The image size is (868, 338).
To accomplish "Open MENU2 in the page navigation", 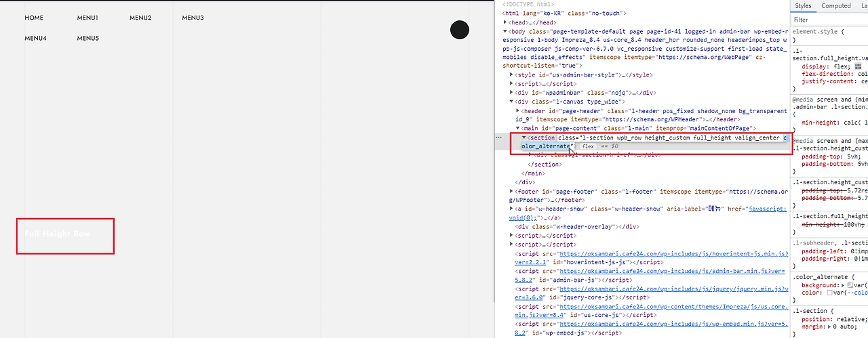I will 140,18.
